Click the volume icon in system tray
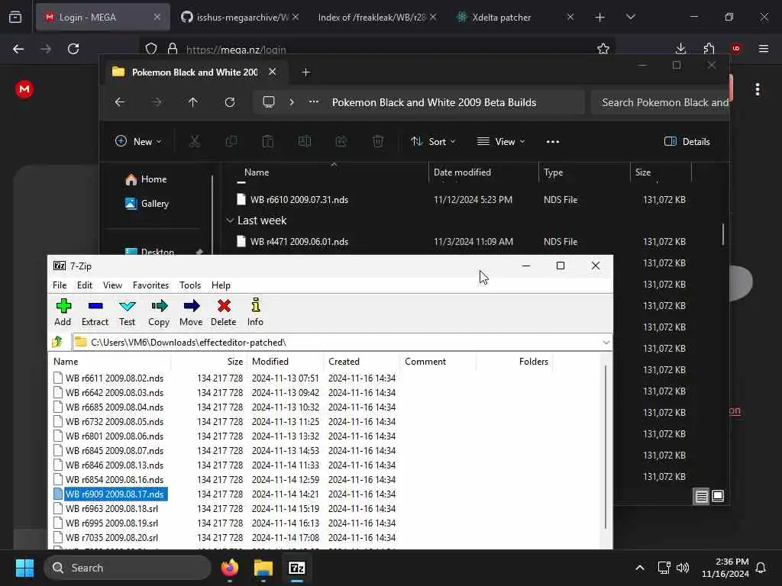This screenshot has height=586, width=782. (x=682, y=568)
